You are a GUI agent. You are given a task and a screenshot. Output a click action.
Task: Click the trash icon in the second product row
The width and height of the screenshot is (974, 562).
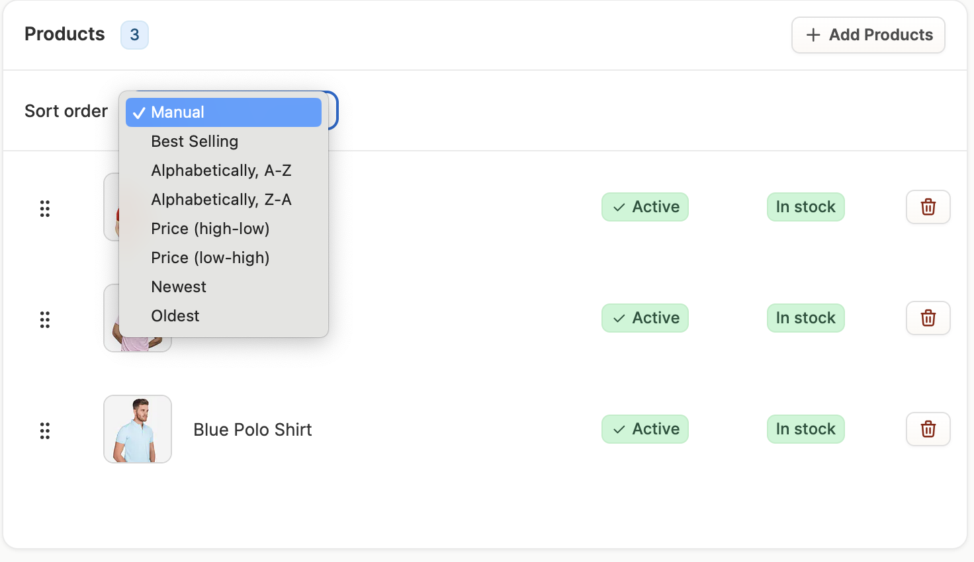(x=928, y=318)
